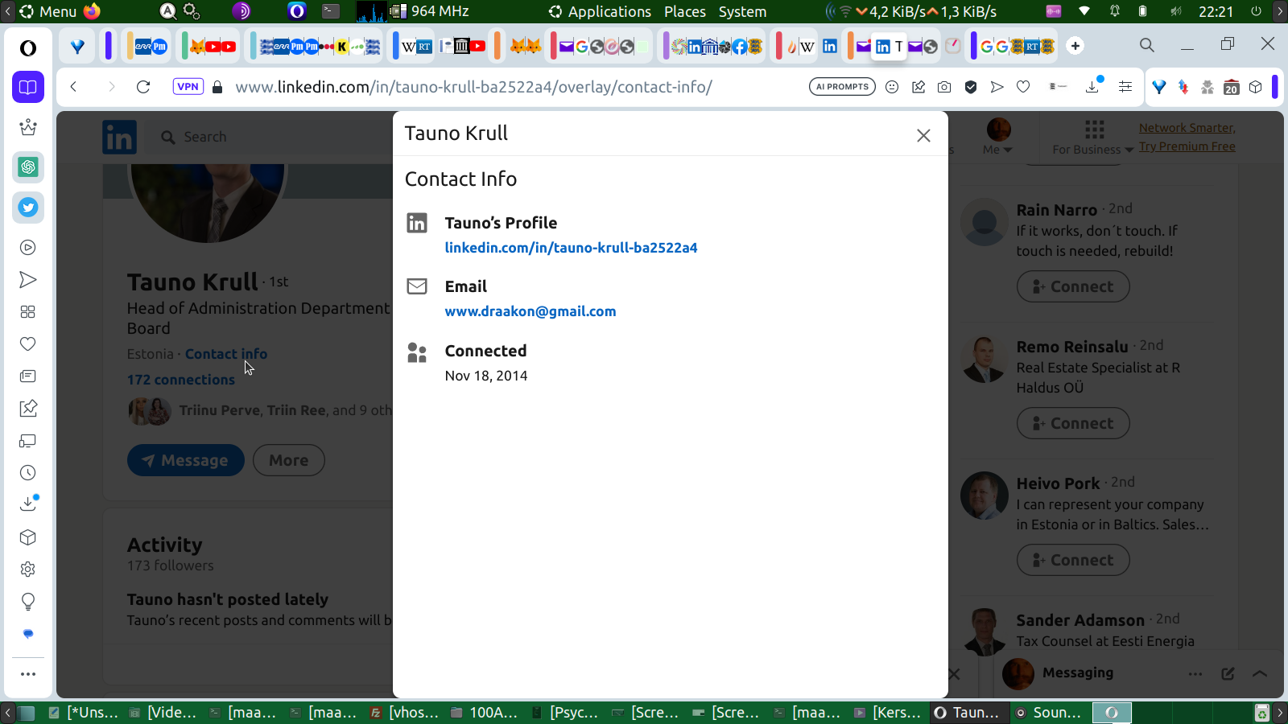Viewport: 1288px width, 724px height.
Task: Reload the page with the refresh icon
Action: (x=143, y=87)
